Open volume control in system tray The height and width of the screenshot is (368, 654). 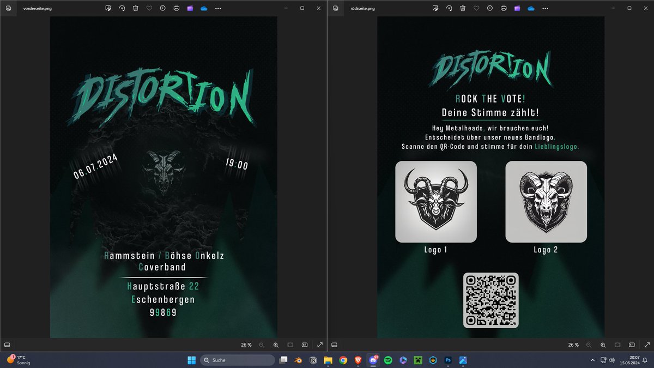pos(611,360)
